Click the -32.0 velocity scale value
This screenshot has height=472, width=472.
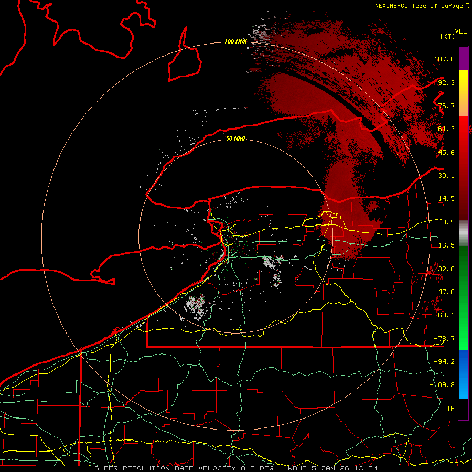(444, 269)
